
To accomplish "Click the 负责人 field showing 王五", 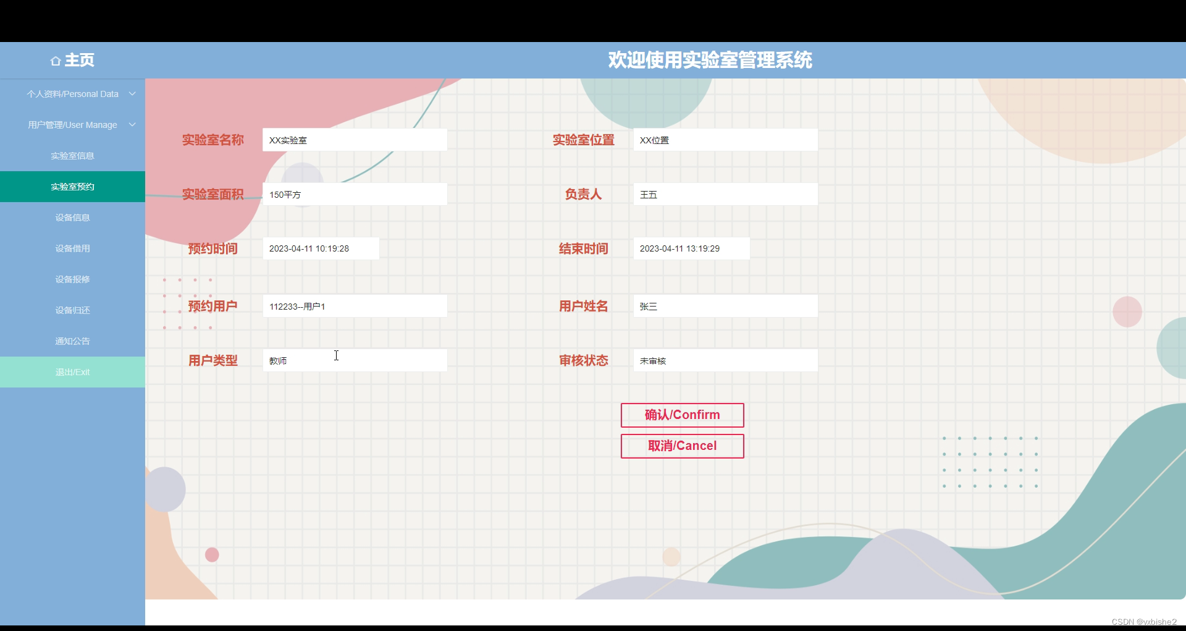I will coord(725,194).
